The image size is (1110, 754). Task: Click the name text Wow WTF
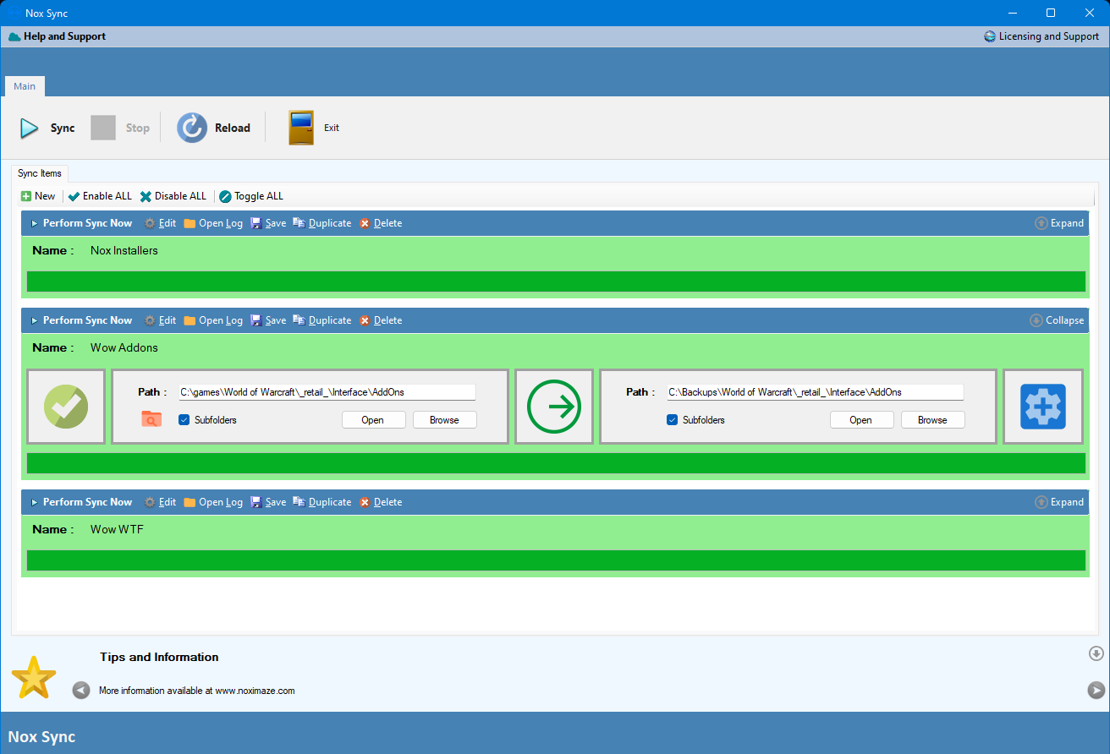(118, 529)
